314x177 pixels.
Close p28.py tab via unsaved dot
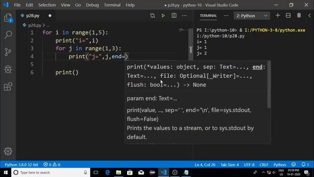[x=50, y=16]
